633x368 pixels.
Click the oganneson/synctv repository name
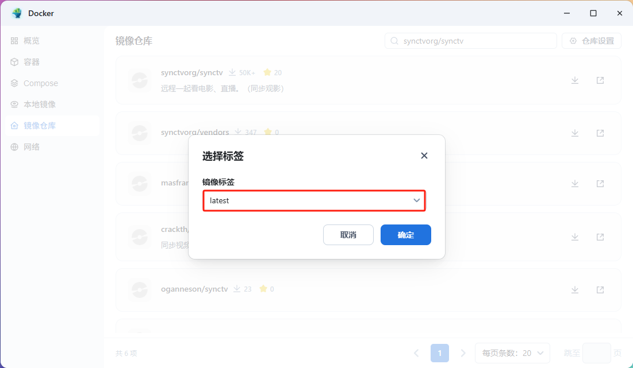click(194, 289)
